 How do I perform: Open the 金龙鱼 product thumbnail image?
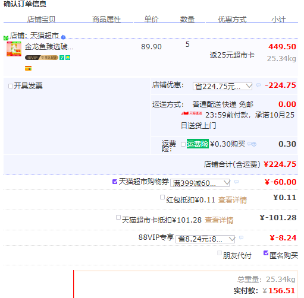tap(14, 49)
